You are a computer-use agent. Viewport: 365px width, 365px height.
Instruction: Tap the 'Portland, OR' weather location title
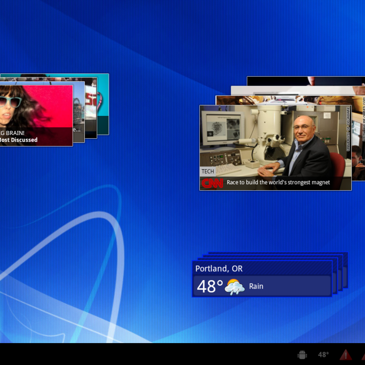219,269
